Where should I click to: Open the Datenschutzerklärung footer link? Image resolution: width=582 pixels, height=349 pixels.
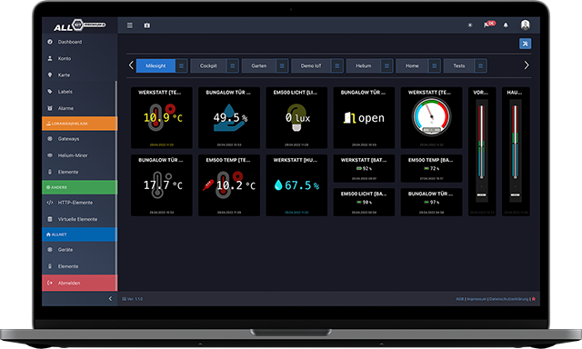click(508, 299)
